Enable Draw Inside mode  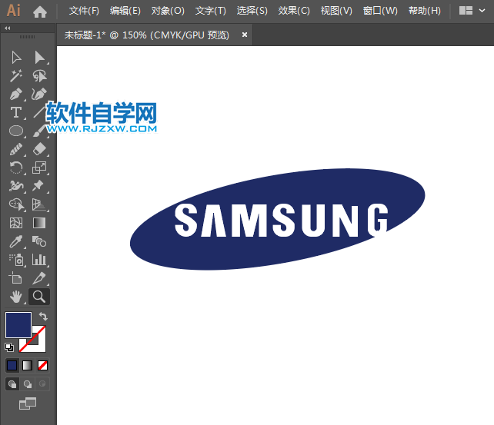pos(42,383)
